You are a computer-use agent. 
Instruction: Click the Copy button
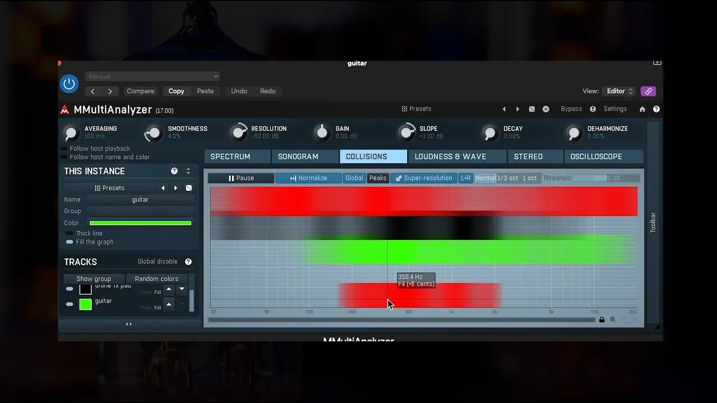[x=176, y=91]
